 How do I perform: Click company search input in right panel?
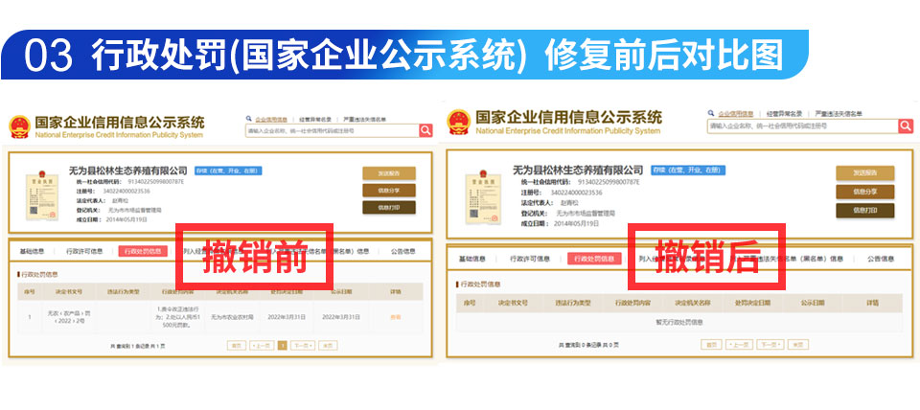pos(801,126)
